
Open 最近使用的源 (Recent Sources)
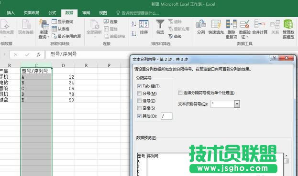pyautogui.click(x=66, y=36)
